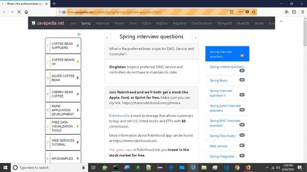Open Spring batch Interview questions link
This screenshot has width=307, height=172.
[225, 108]
